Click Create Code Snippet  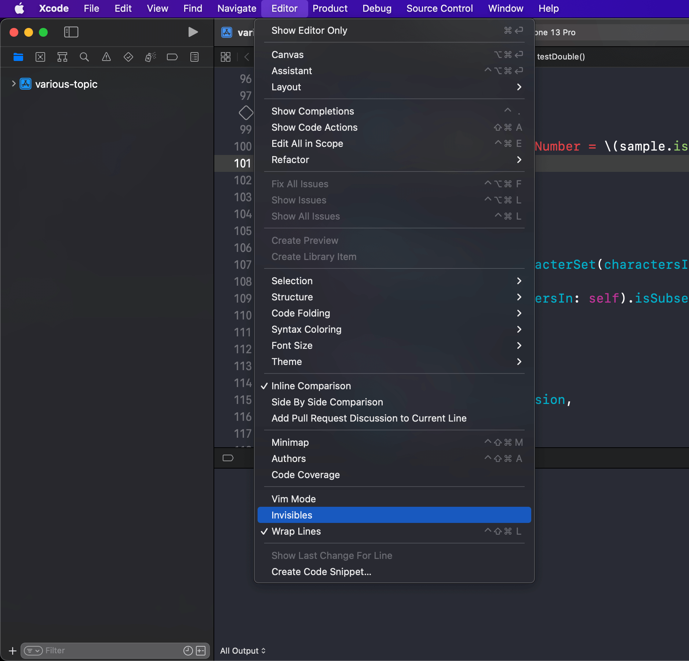click(x=321, y=572)
